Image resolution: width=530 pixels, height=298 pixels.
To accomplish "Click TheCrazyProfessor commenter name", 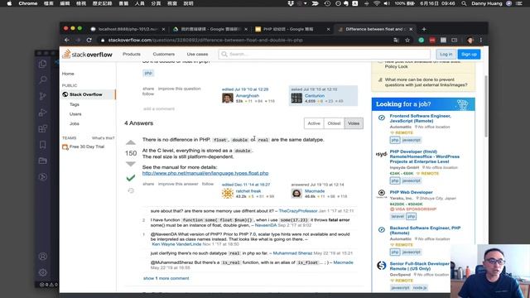I will [298, 211].
